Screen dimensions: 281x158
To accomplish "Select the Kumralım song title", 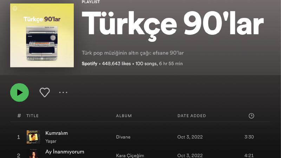I will [57, 133].
